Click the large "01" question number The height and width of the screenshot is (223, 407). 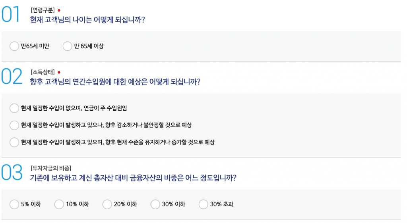(x=11, y=15)
